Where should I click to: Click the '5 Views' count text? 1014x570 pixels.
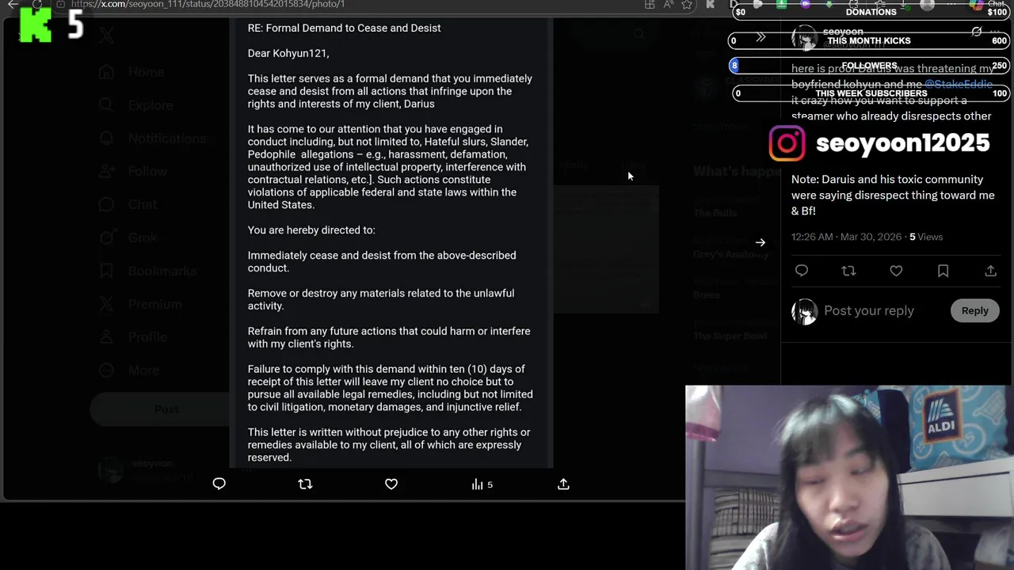[926, 237]
